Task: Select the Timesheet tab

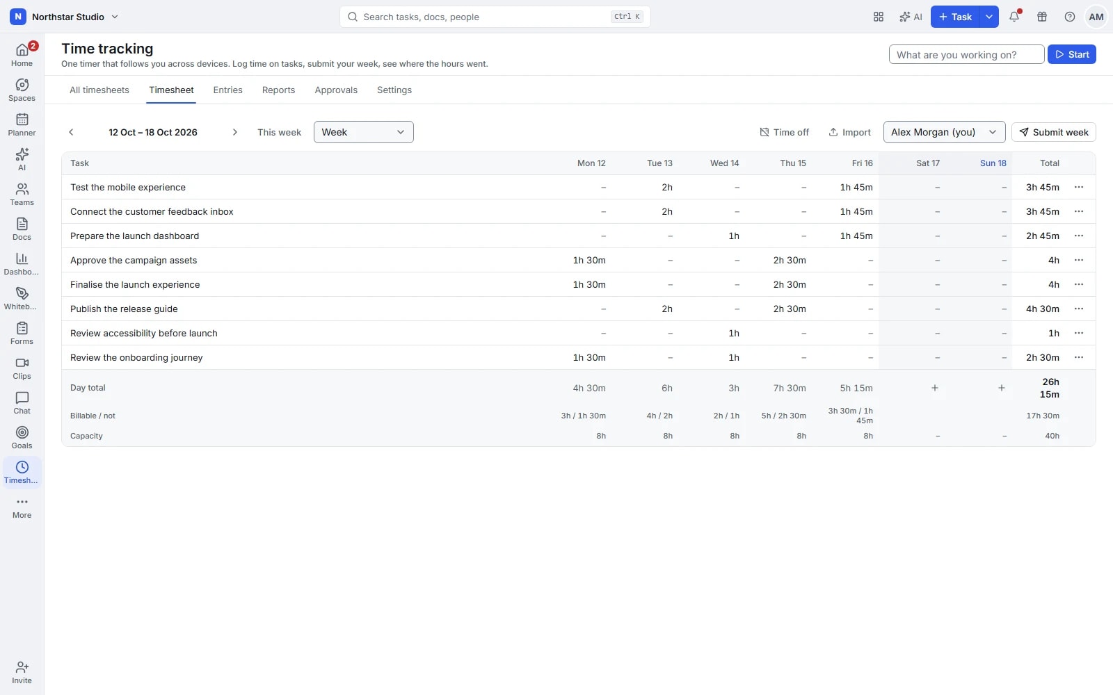Action: (x=171, y=90)
